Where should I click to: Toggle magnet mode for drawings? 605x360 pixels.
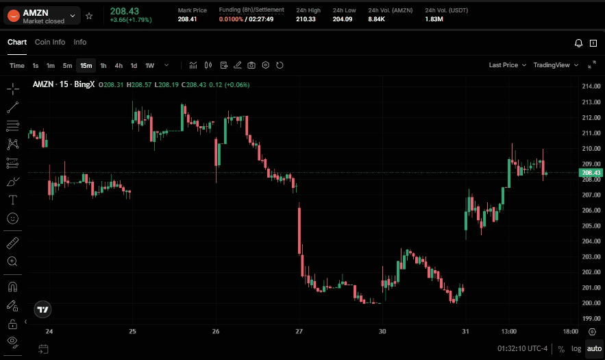[12, 287]
